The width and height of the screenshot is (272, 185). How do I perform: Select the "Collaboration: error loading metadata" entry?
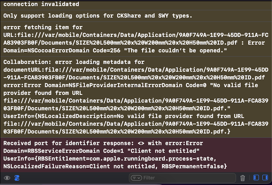[74, 62]
